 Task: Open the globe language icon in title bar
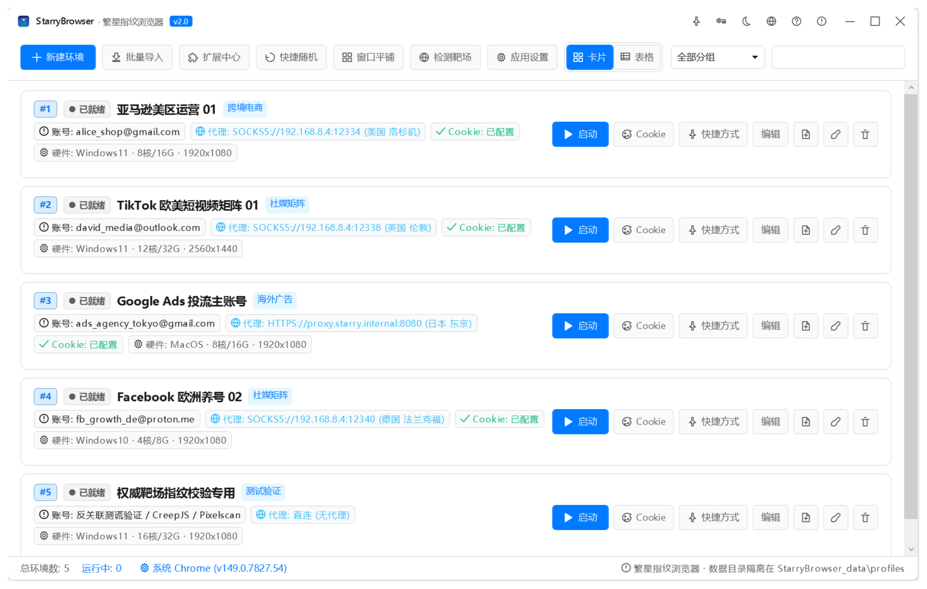tap(771, 21)
